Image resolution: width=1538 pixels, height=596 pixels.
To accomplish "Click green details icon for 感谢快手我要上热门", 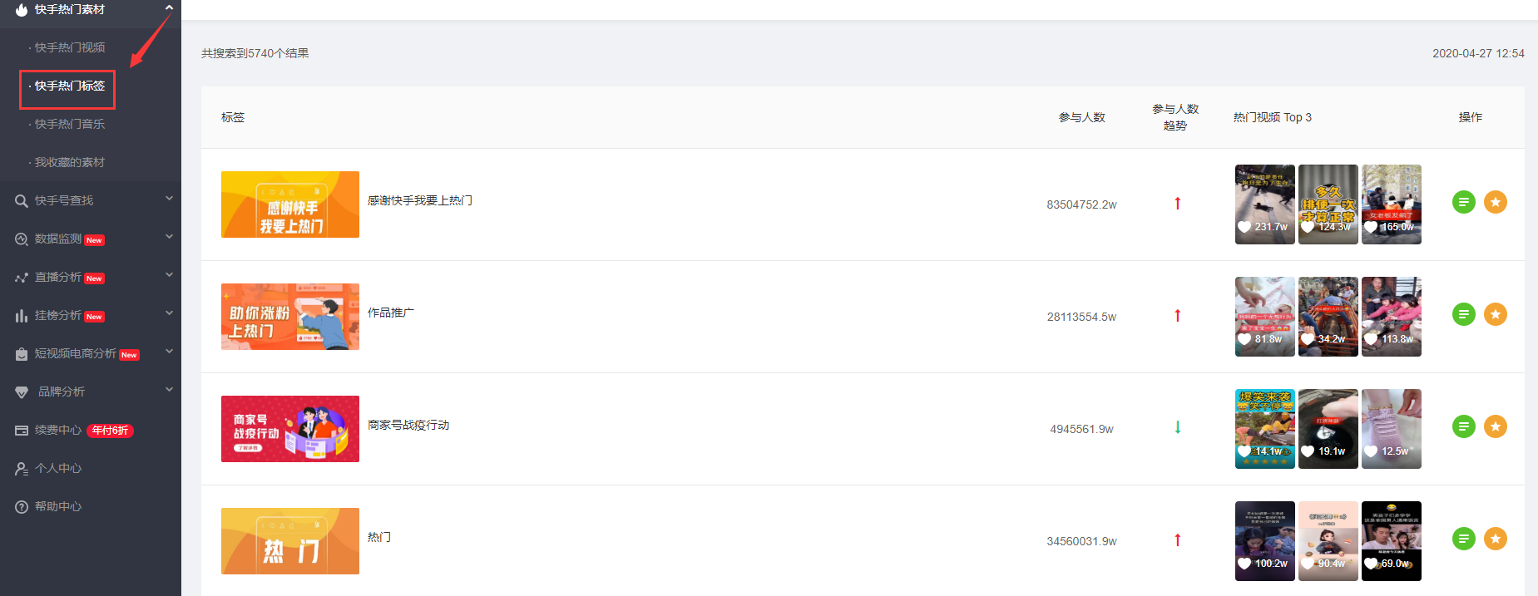I will click(x=1463, y=202).
